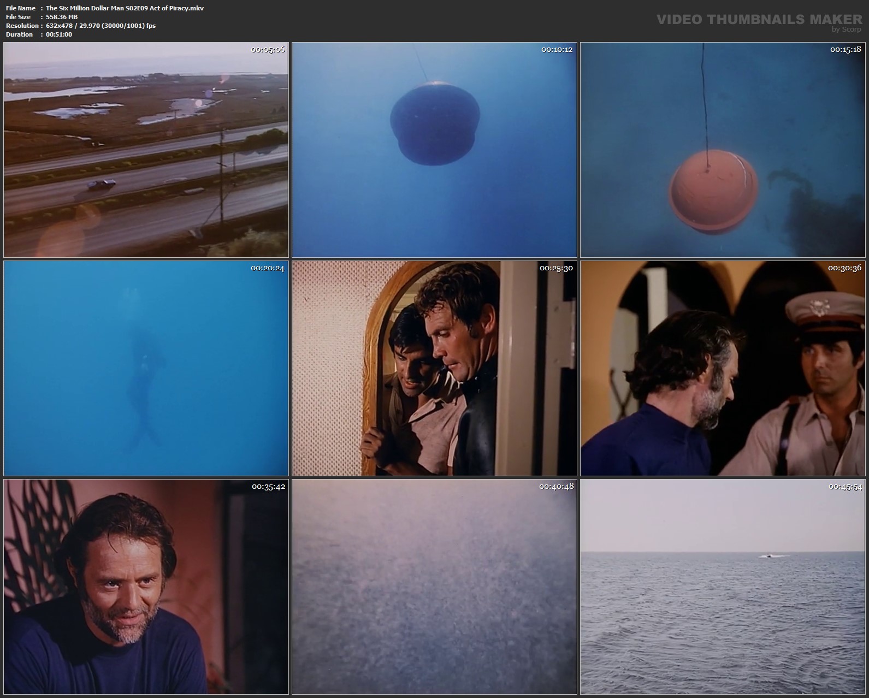Click the timestamp 00:40:48
Viewport: 869px width, 698px height.
point(556,486)
